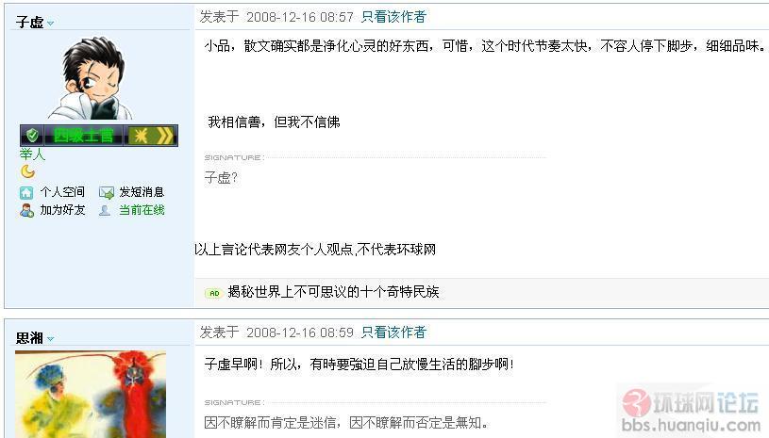Open the ad link 揭秘世界上不可思议的十个奇特民族
769x438 pixels.
[x=333, y=292]
